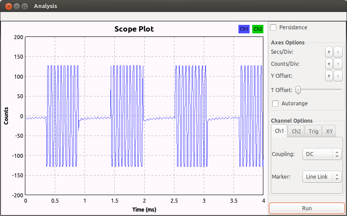347x216 pixels.
Task: Decrease Counts/Div with the minus button
Action: (x=338, y=64)
